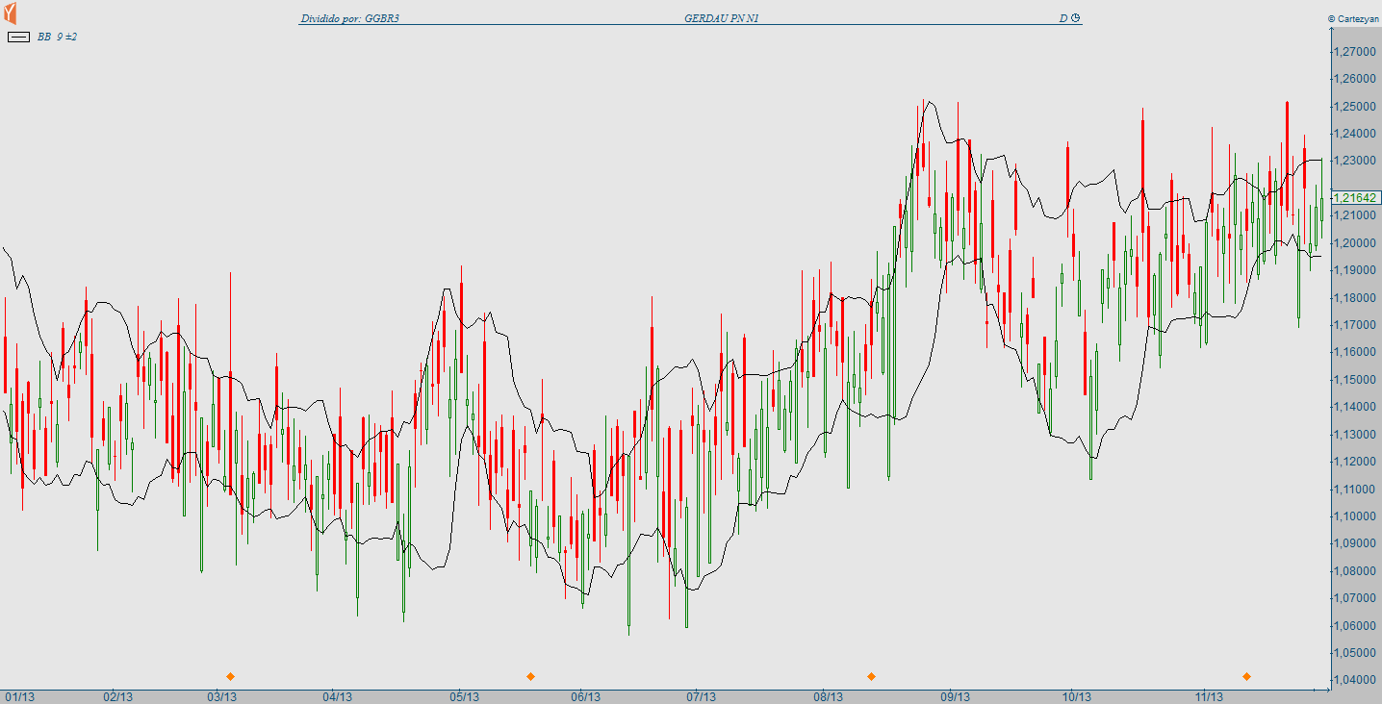Screen dimensions: 1382x704
Task: Click the D daily period label
Action: click(x=1063, y=18)
